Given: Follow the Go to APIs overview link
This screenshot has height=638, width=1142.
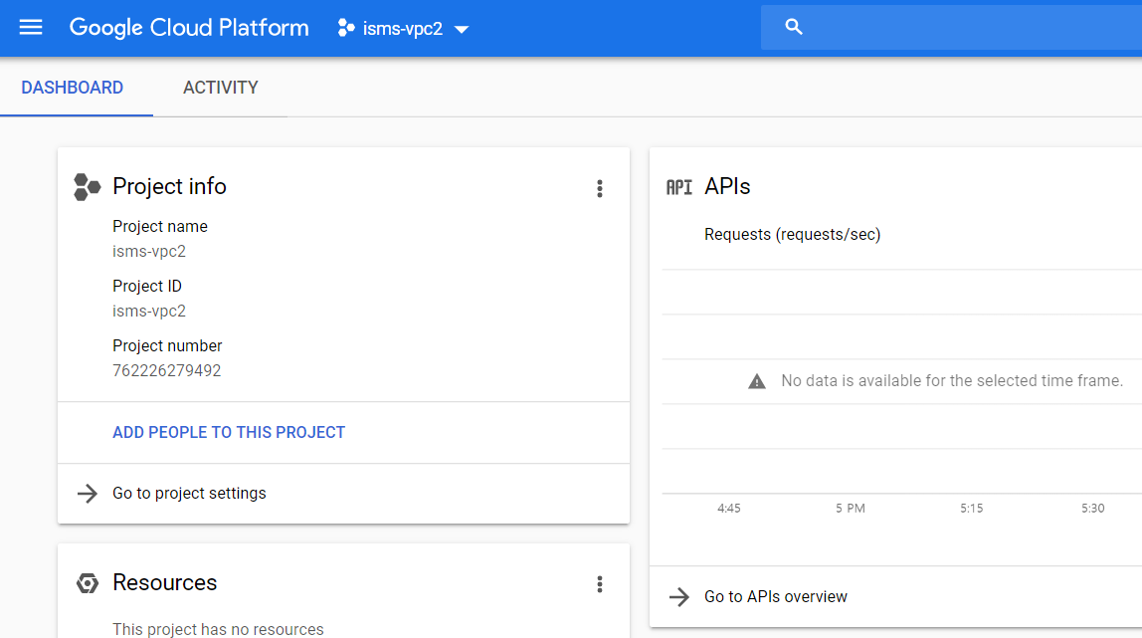Looking at the screenshot, I should pos(776,597).
